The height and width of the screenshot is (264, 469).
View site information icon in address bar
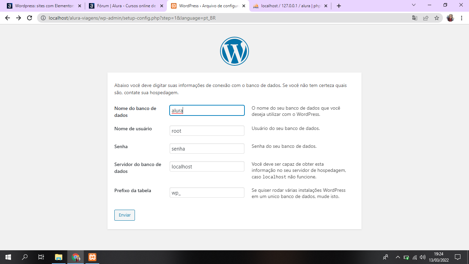pyautogui.click(x=43, y=18)
